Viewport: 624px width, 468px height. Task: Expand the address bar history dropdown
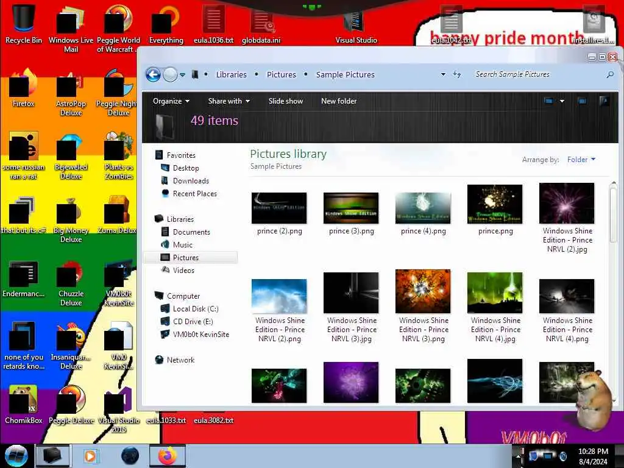[443, 74]
